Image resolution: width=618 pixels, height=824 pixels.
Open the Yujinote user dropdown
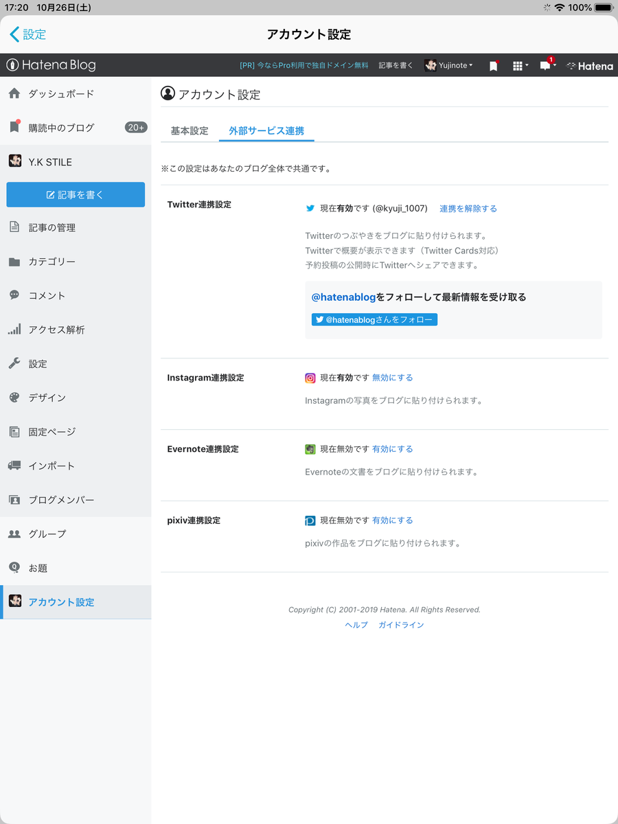coord(448,66)
